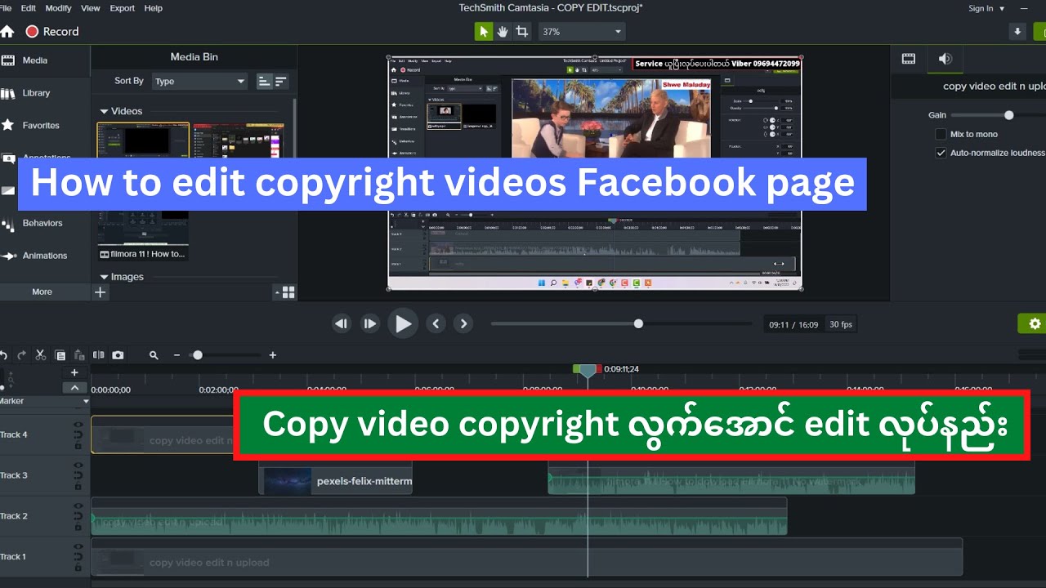
Task: Jump to the next media clip
Action: pos(463,324)
